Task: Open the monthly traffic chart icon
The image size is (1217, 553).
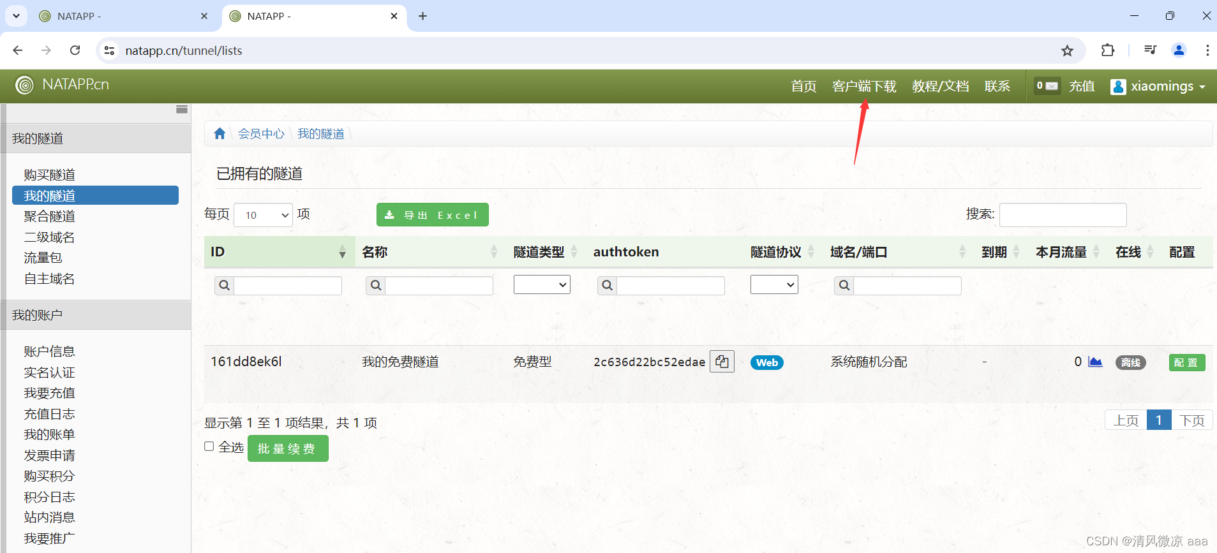Action: 1095,362
